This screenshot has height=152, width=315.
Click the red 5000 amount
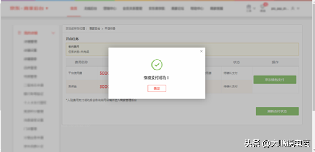point(104,73)
